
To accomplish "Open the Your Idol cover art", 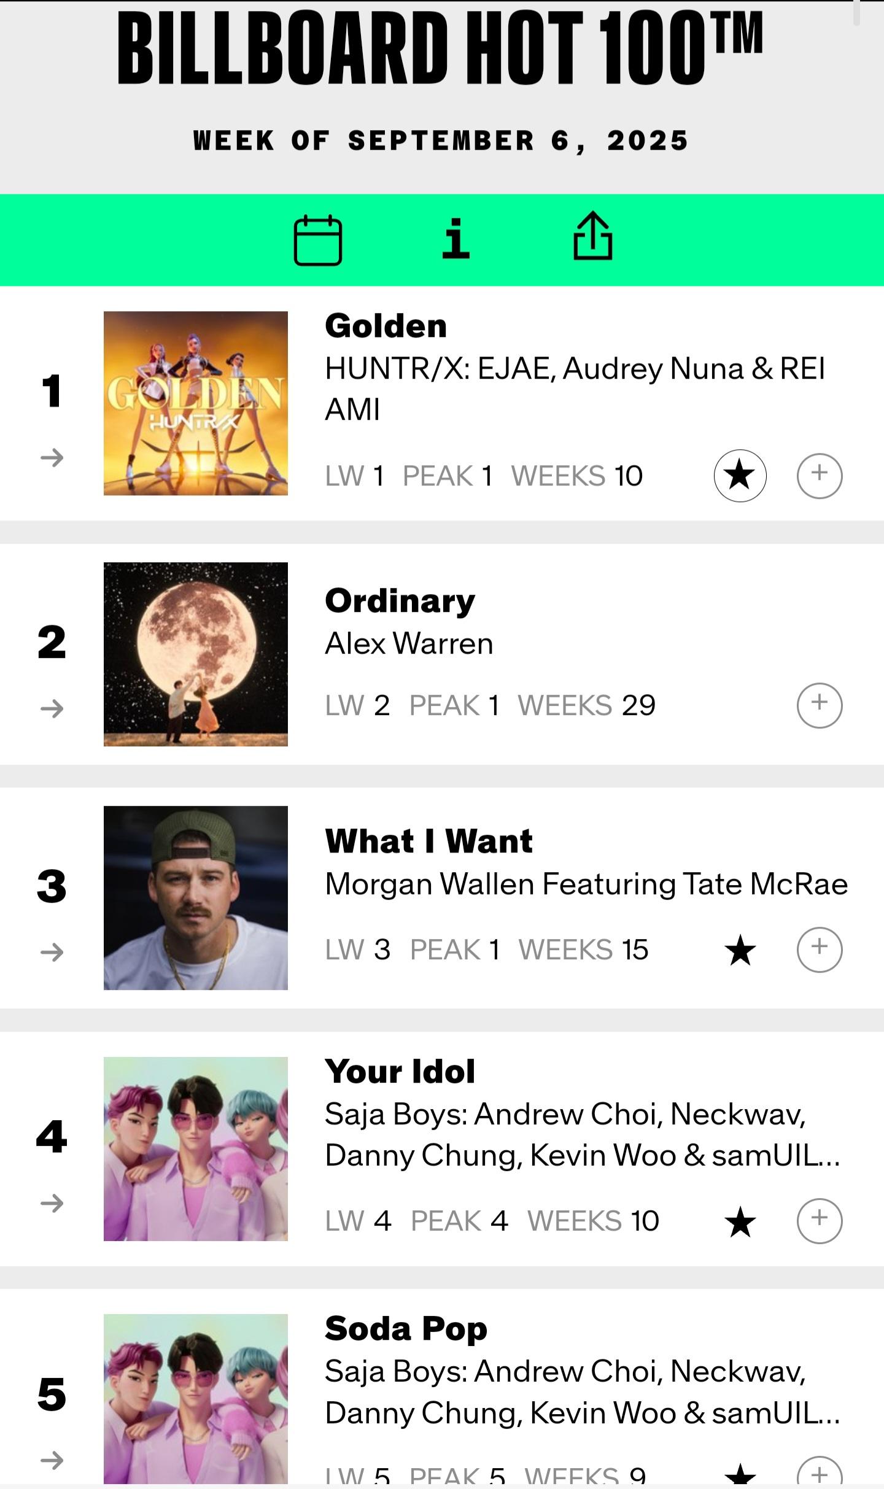I will (x=195, y=1148).
